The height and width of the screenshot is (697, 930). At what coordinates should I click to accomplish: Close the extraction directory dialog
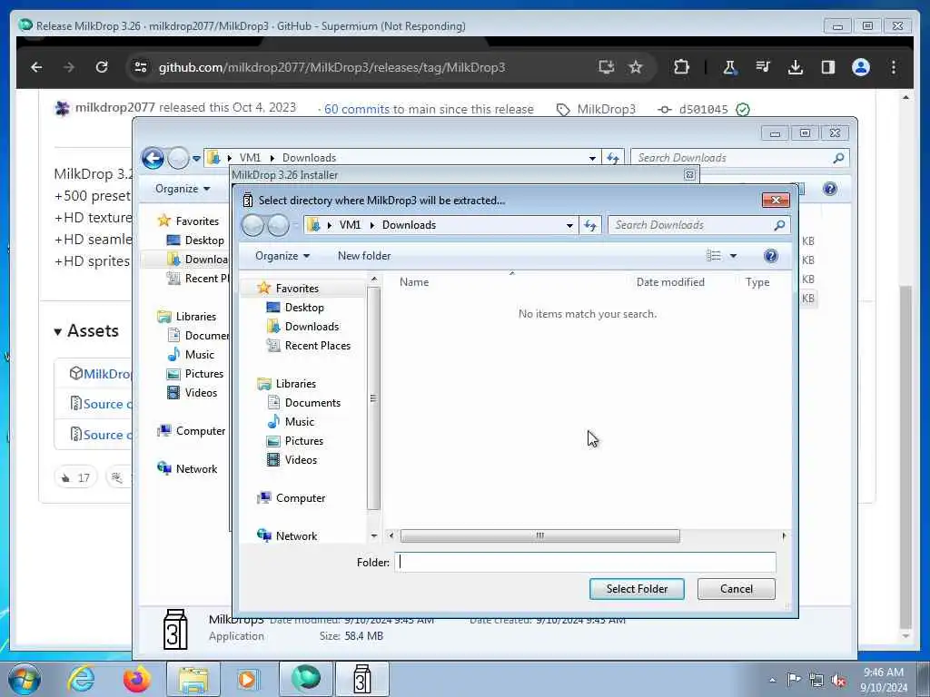776,201
